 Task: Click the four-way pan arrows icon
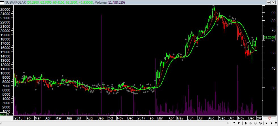coord(251,123)
